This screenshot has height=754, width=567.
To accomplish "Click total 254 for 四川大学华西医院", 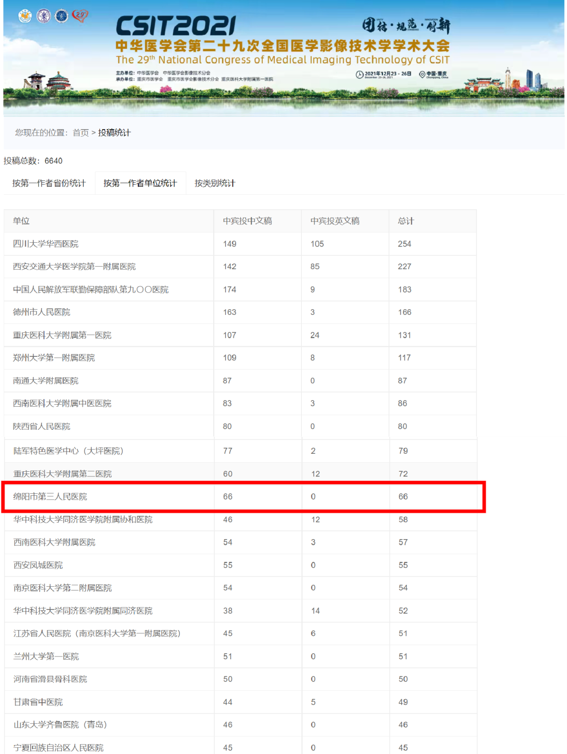I will pos(405,244).
